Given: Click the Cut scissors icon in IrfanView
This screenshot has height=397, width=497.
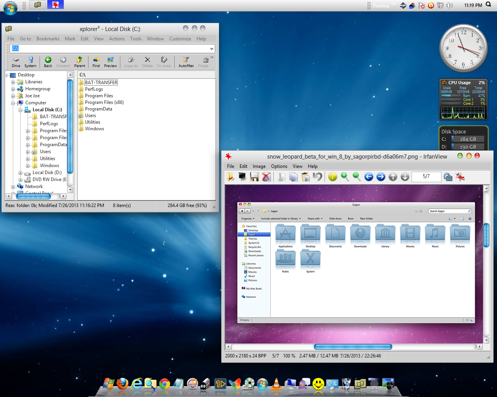Looking at the screenshot, I should click(282, 177).
